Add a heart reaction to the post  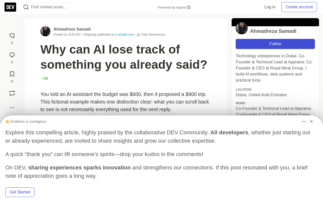12,36
